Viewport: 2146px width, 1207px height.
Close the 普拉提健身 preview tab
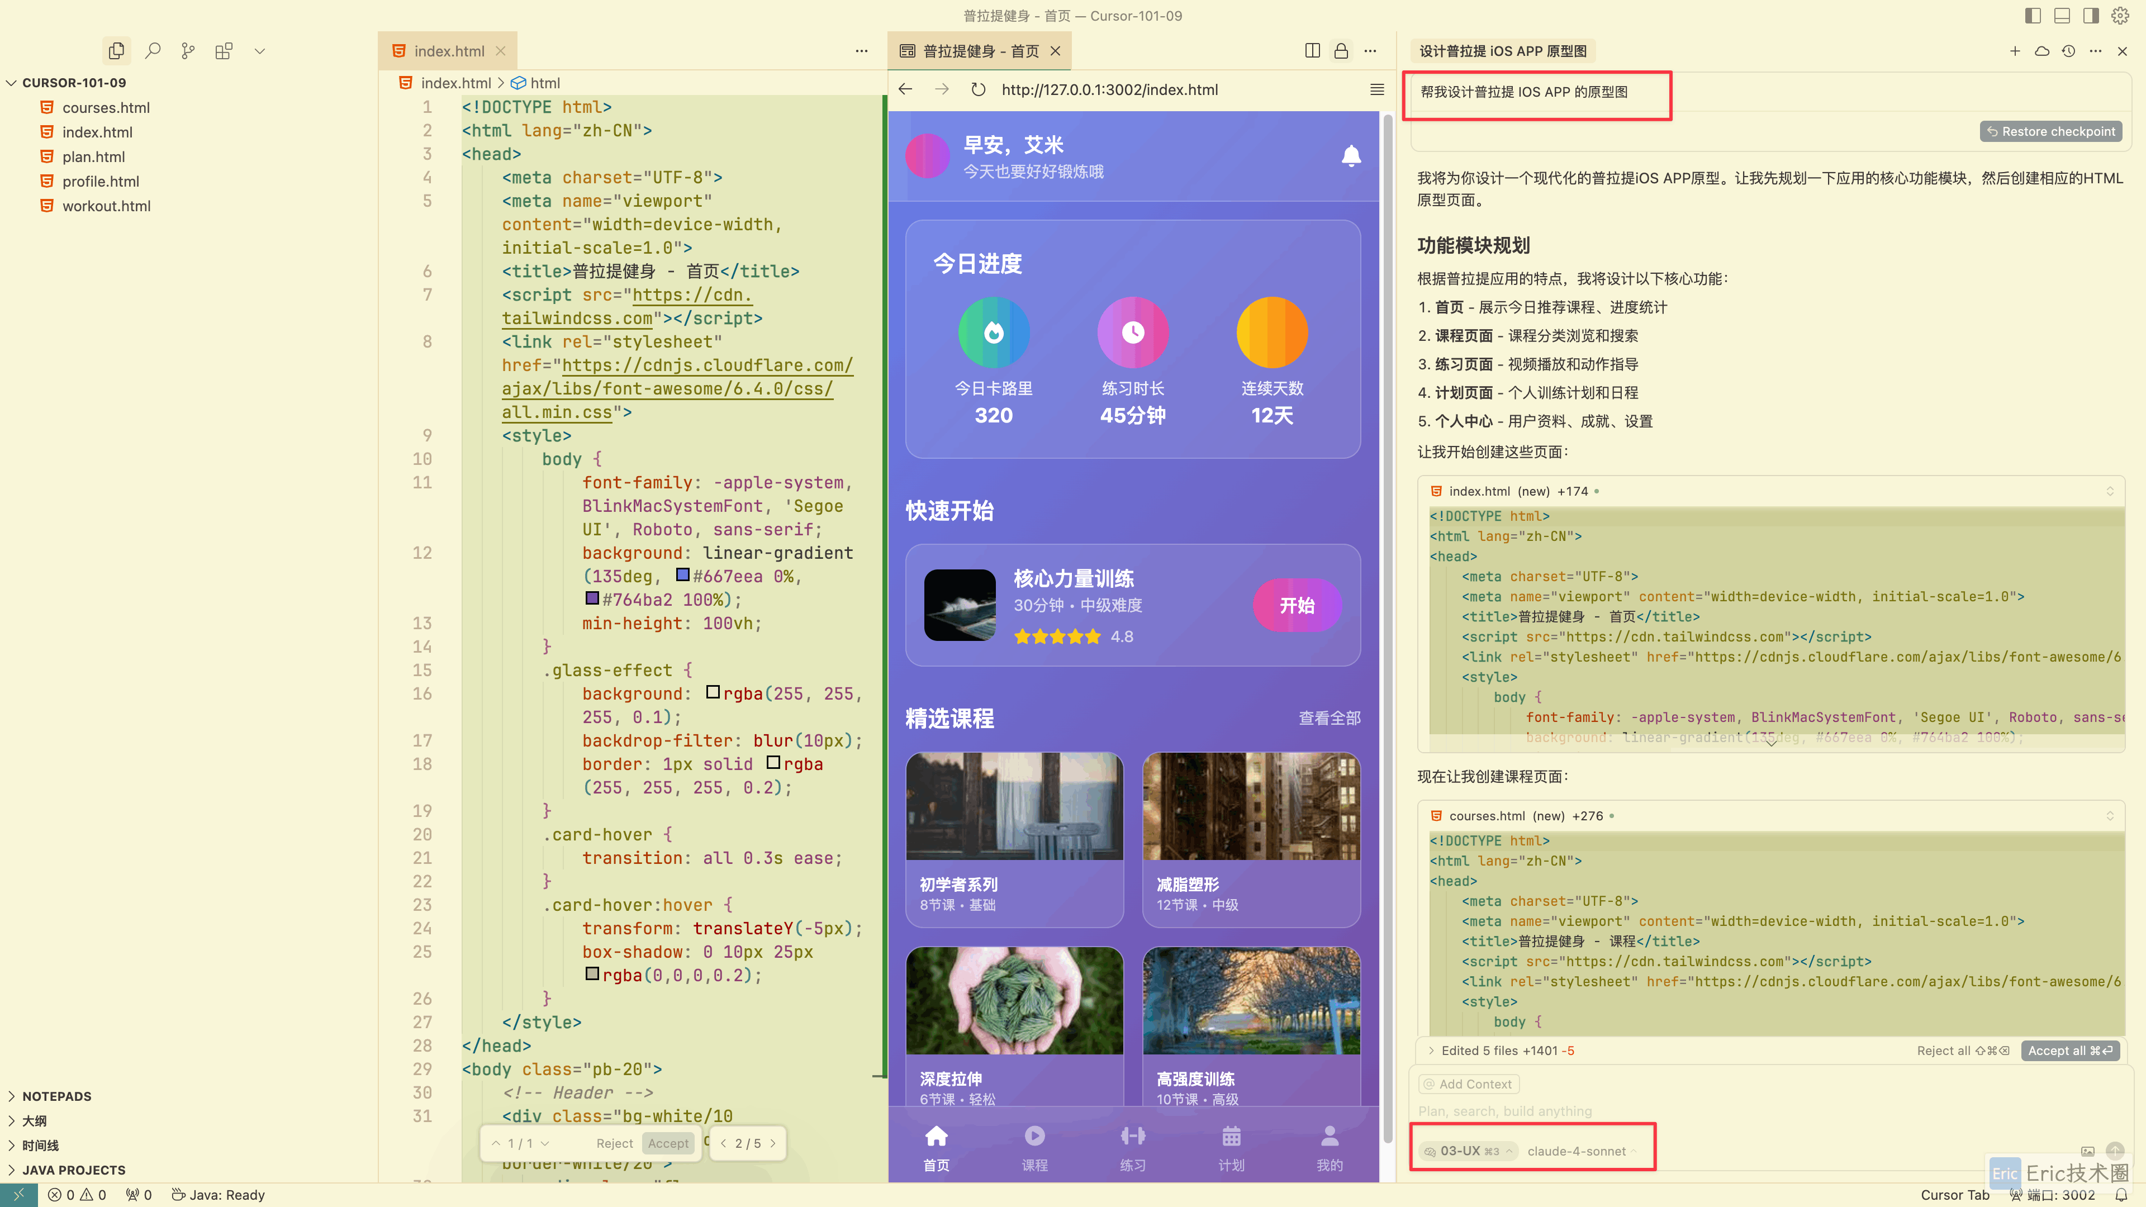1056,51
